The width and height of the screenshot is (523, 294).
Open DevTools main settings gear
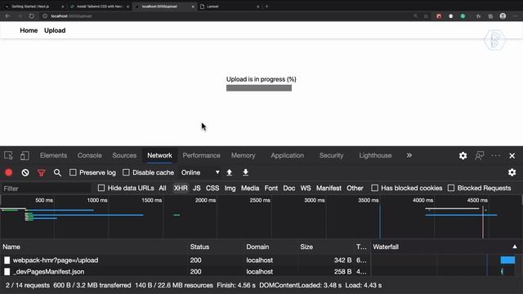pyautogui.click(x=463, y=156)
